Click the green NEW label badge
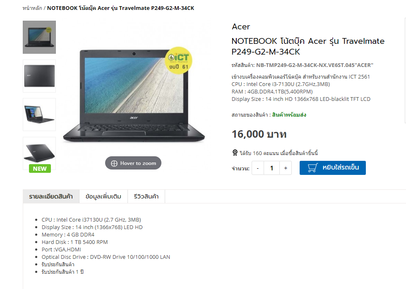This screenshot has width=406, height=289. coord(40,168)
